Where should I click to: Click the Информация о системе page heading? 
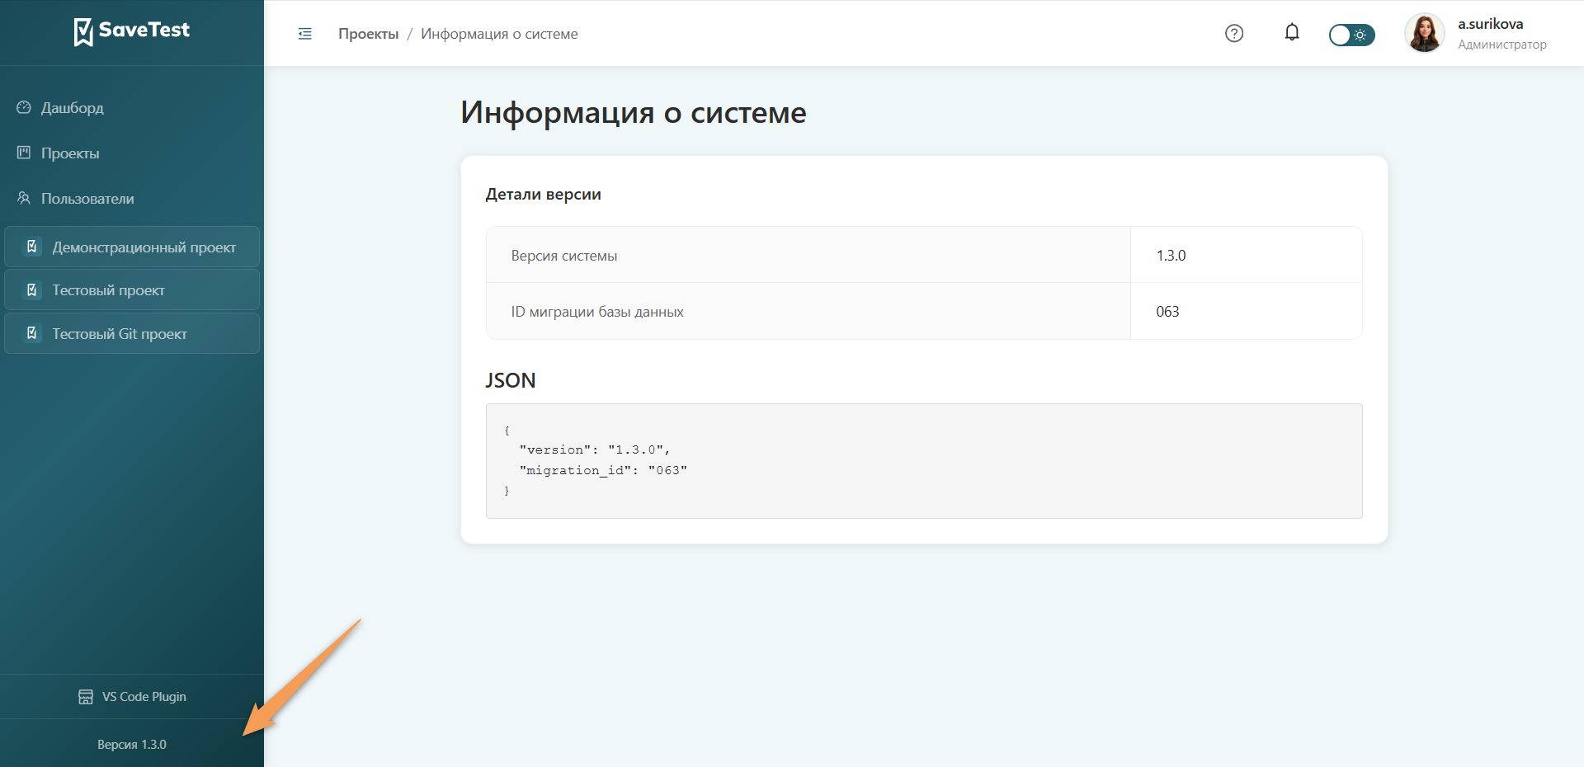tap(634, 113)
